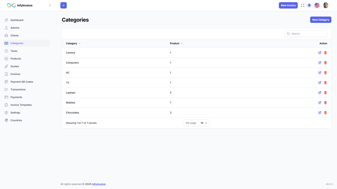
Task: Click the New Invoice button
Action: [288, 5]
